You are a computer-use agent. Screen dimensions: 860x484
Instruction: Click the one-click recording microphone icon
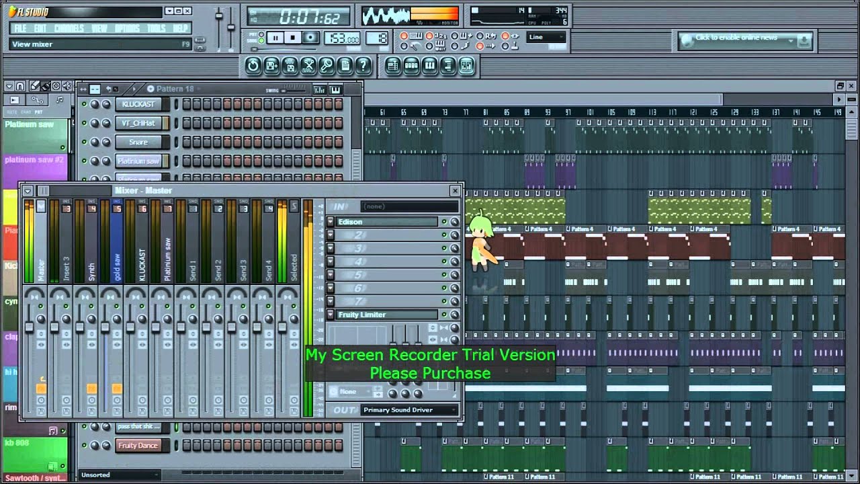(x=327, y=65)
